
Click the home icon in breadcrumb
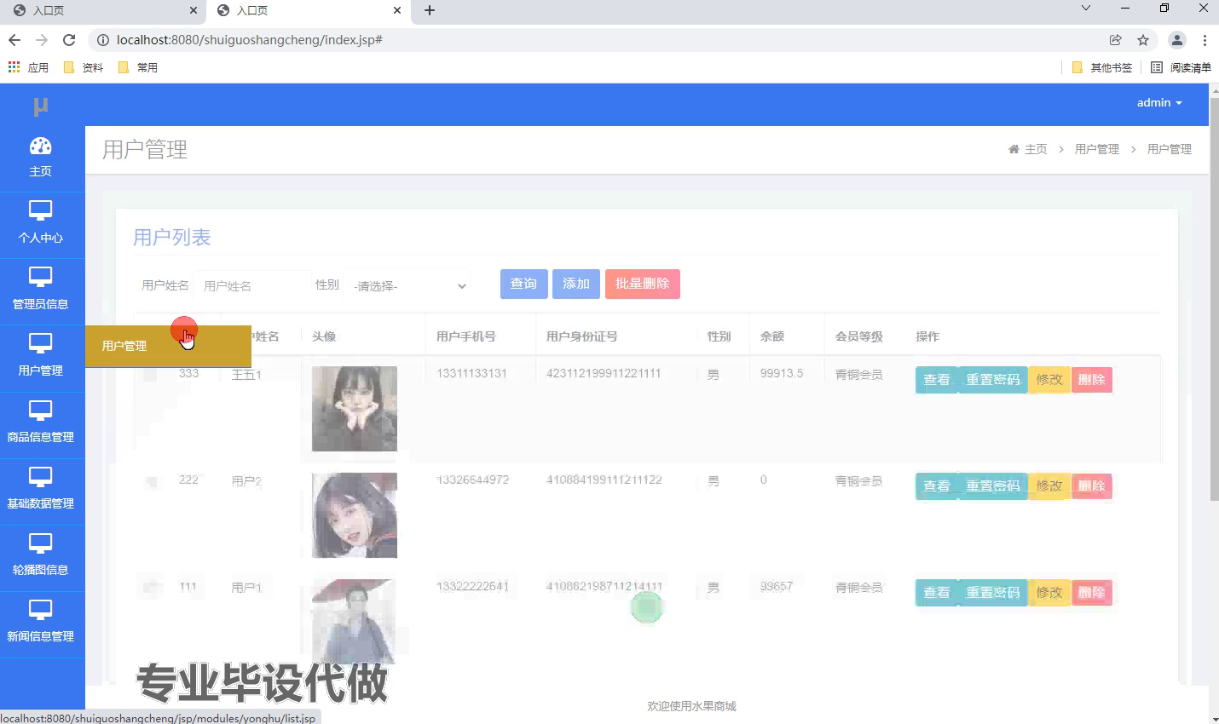[x=1014, y=149]
